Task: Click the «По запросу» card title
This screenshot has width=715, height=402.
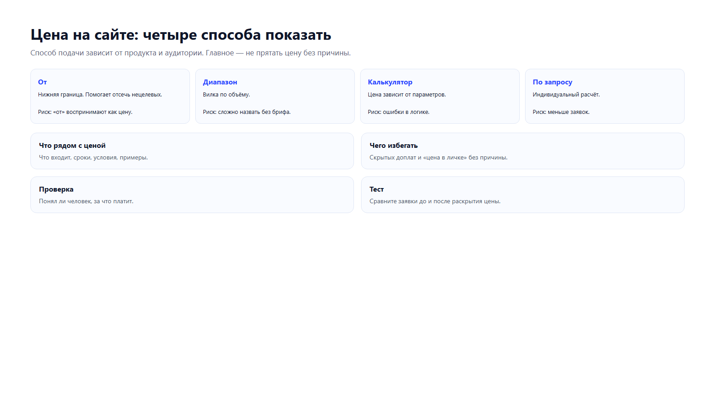Action: tap(552, 82)
